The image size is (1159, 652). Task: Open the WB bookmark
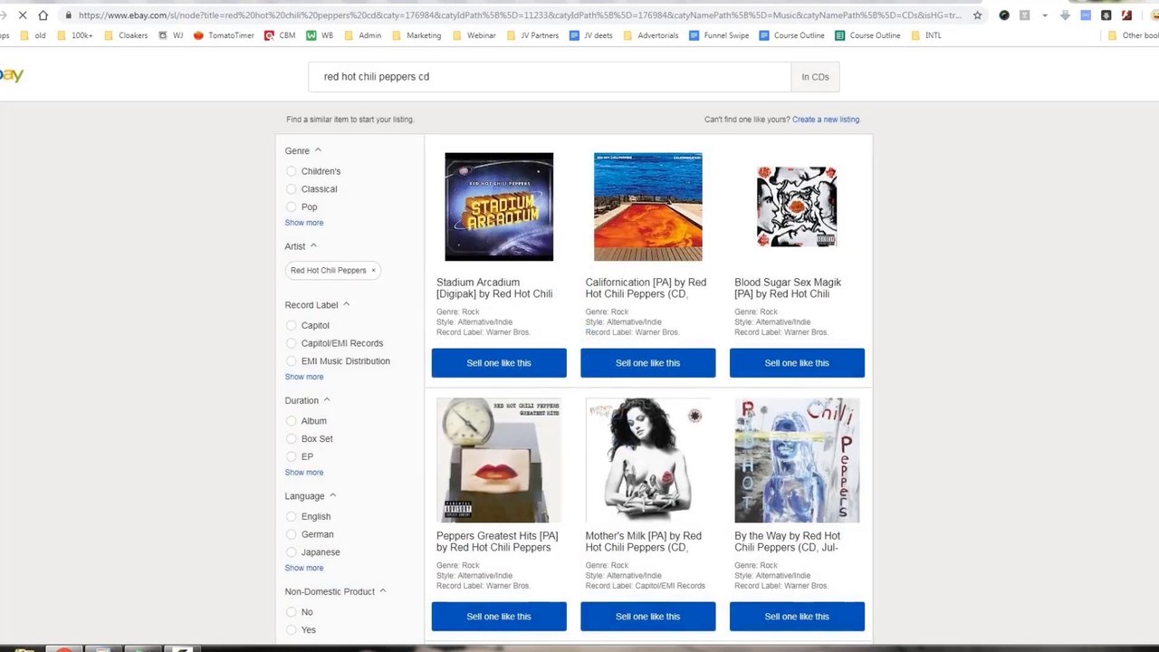320,35
